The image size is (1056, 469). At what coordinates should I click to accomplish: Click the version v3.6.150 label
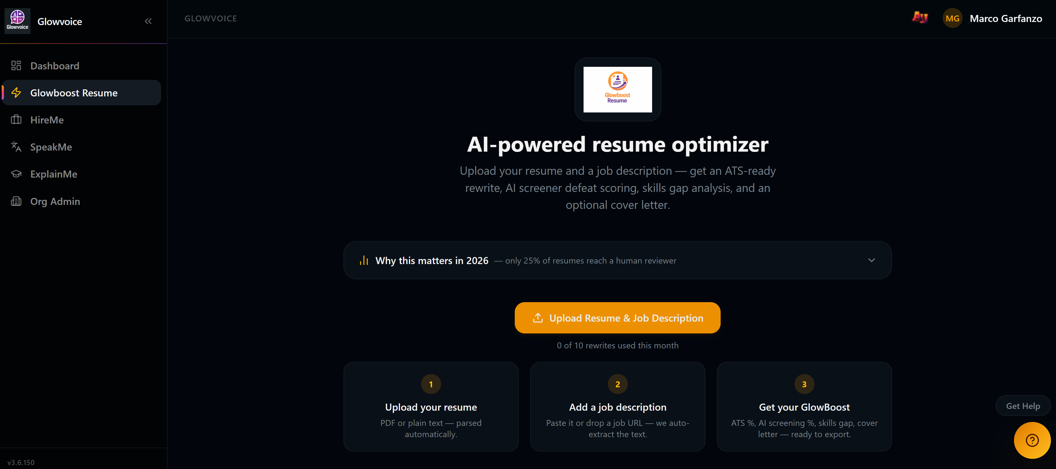click(x=21, y=463)
